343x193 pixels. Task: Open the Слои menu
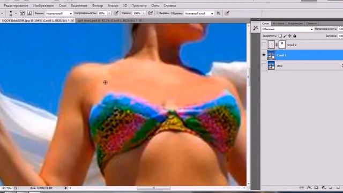point(62,6)
